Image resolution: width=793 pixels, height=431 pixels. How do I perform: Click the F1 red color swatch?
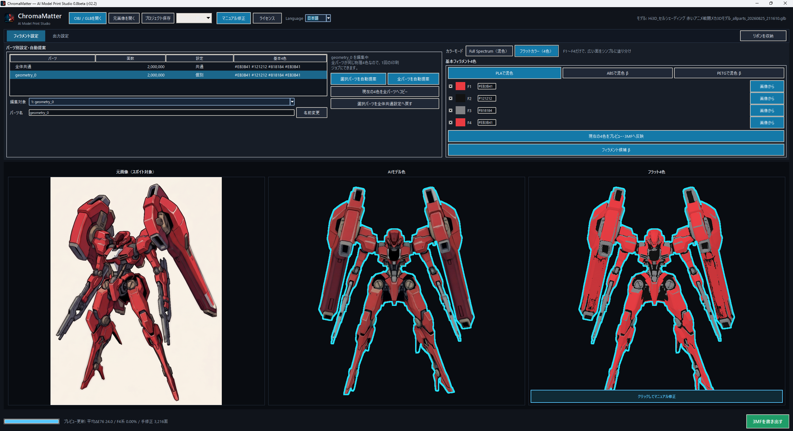[460, 86]
